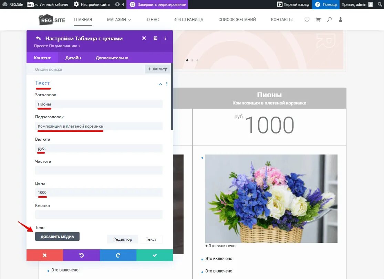
Task: Click the red discard changes X button
Action: [44, 255]
